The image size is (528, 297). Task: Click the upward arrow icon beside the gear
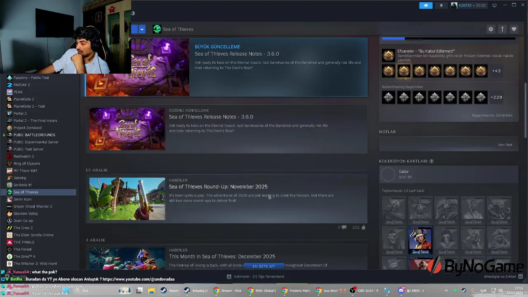[x=502, y=29]
